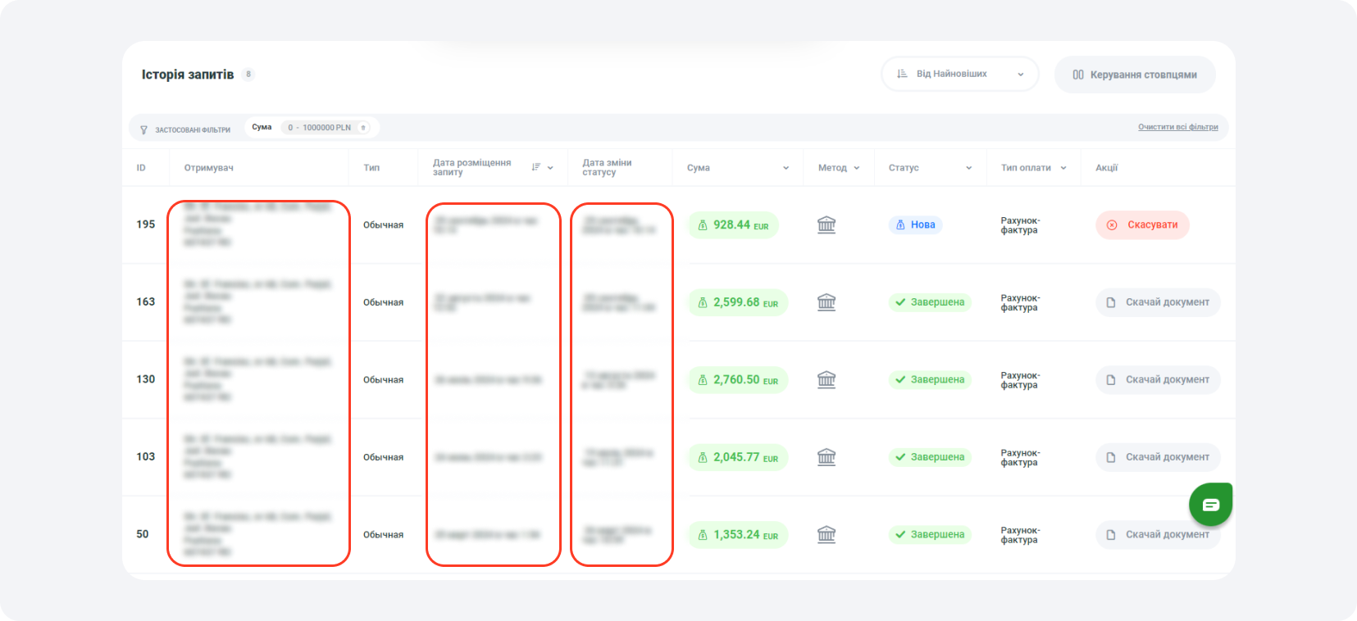Click the Керування стовпцями button

pos(1135,75)
